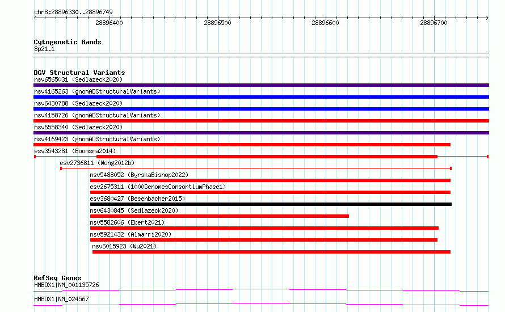Open the nsv5582606 (Ebert2021) label
Viewport: 505px width, 312px height.
point(127,222)
